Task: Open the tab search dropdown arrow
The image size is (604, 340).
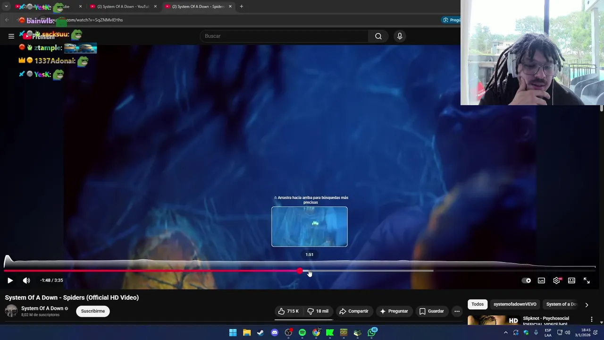Action: 6,7
